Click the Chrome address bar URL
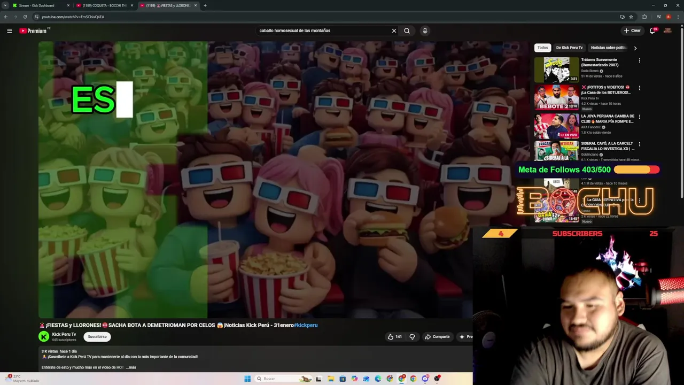This screenshot has width=684, height=385. pyautogui.click(x=73, y=17)
